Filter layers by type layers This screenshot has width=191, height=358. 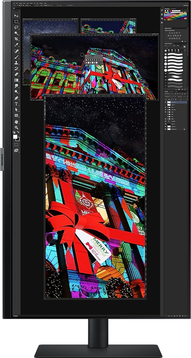click(x=180, y=94)
